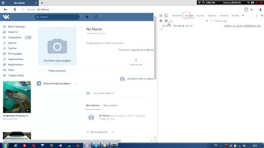Click the language indicator EN in tray
264x148 pixels.
[216, 145]
